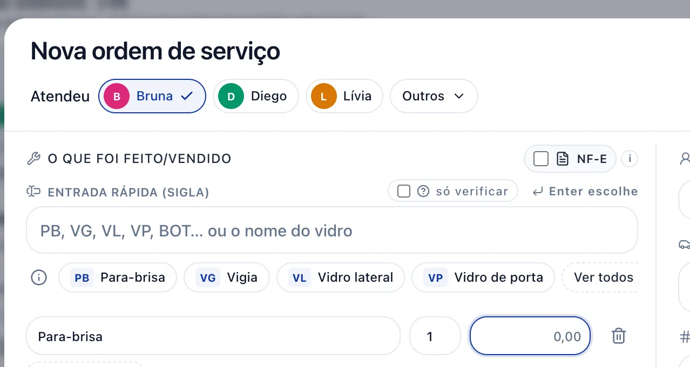Click the Lívia avatar circle

point(324,97)
